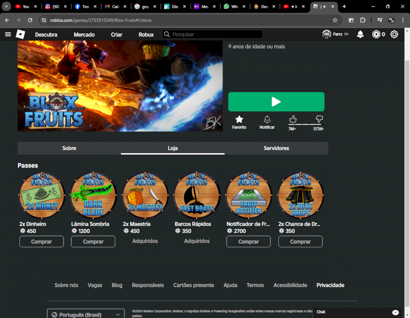Open the 2x Dinheiro pass thumbnail
Screen dimensions: 410x318
[x=42, y=196]
